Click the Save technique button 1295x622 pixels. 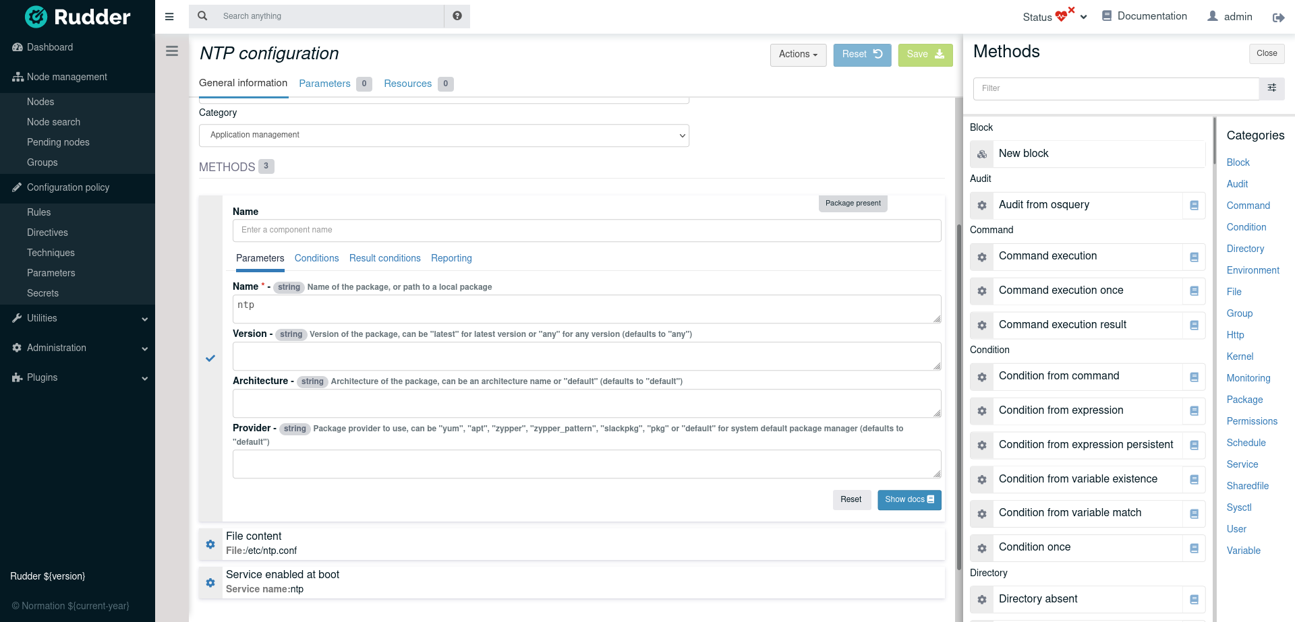[925, 55]
